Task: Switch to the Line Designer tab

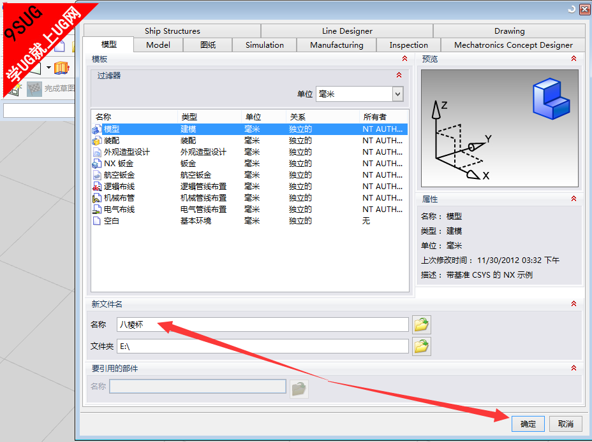Action: pos(347,31)
